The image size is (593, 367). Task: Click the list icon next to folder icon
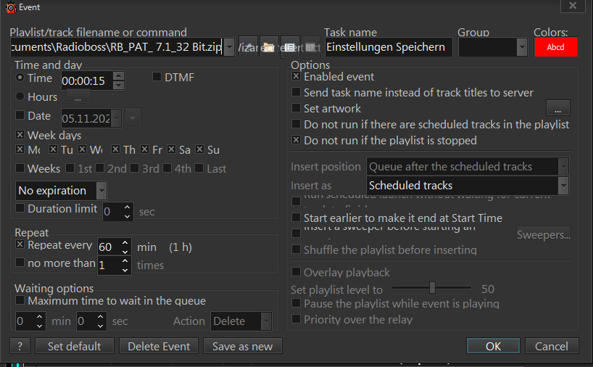(289, 47)
